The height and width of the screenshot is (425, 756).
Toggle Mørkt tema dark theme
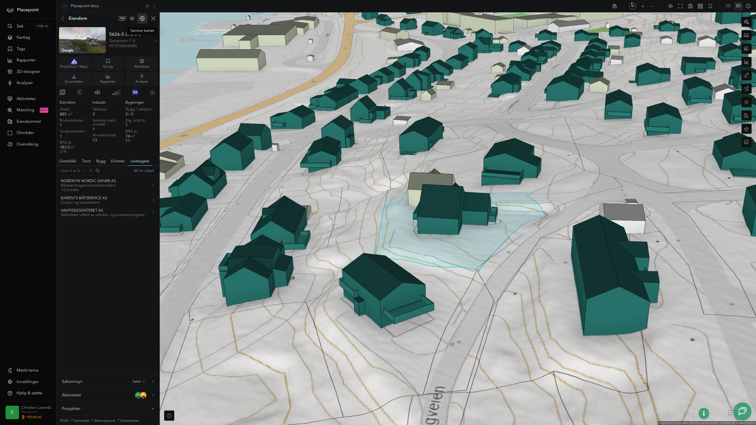point(27,370)
